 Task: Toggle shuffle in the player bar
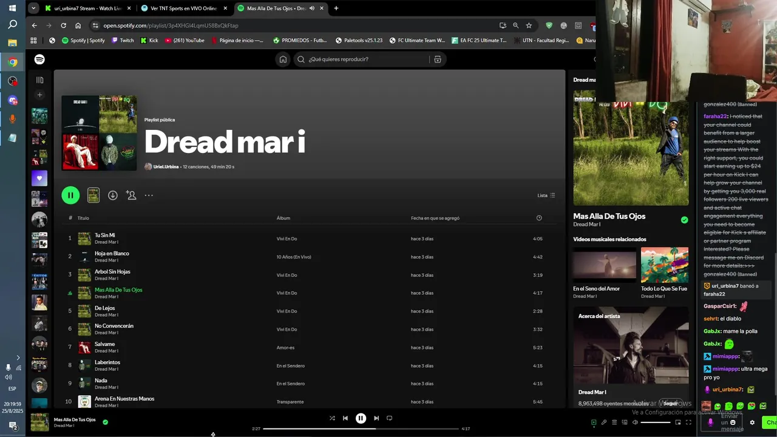click(332, 418)
